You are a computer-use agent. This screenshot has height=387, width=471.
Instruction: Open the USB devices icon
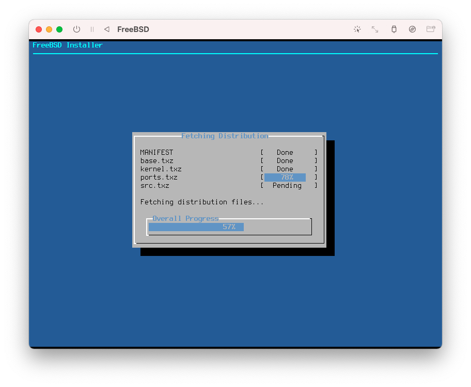tap(394, 29)
